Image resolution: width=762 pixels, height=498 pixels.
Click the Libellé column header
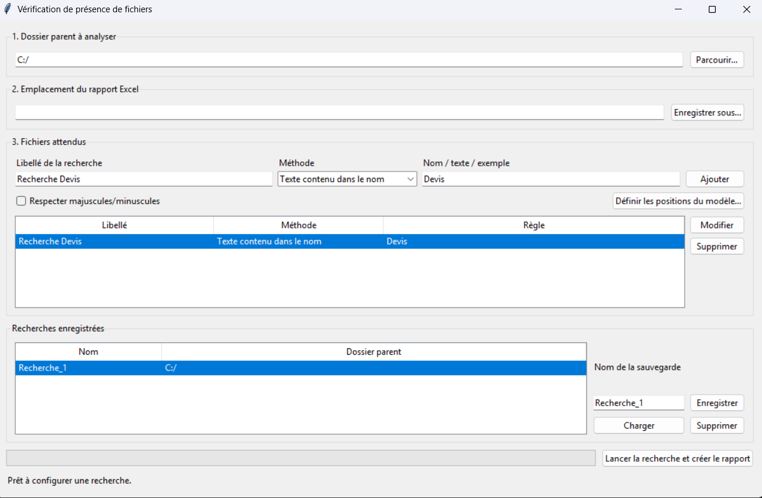click(114, 225)
